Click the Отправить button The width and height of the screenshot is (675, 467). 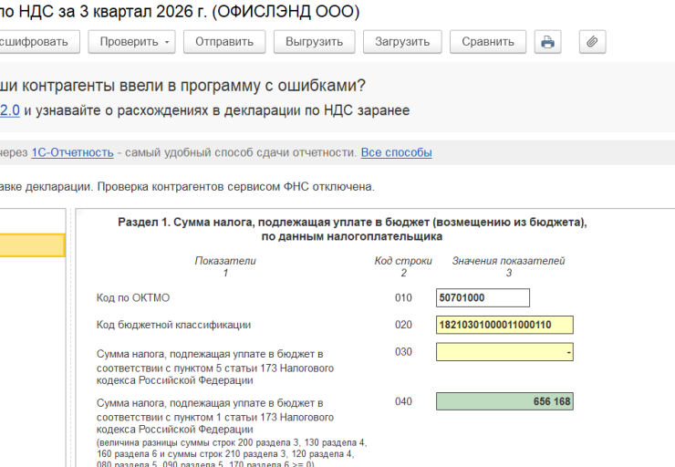coord(224,42)
